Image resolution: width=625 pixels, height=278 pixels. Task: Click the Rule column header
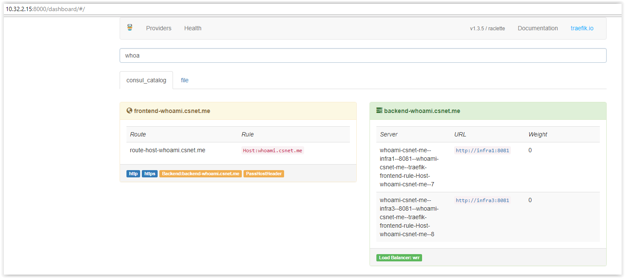click(247, 134)
